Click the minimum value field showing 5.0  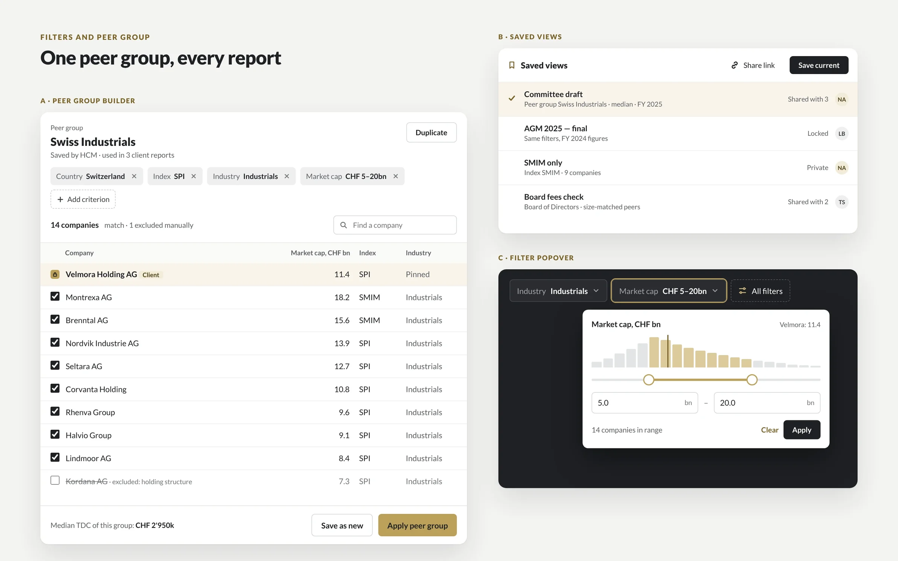(645, 403)
